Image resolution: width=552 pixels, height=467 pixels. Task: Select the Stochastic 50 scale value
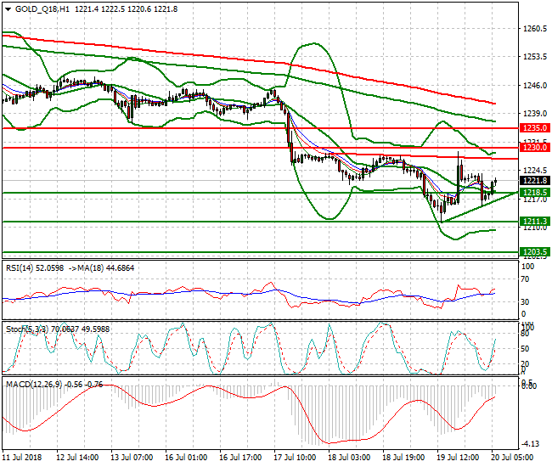click(x=525, y=349)
